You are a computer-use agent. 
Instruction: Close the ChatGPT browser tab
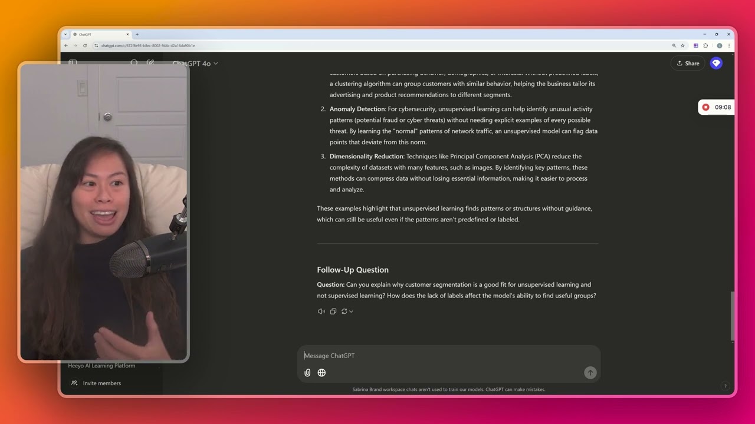click(127, 34)
